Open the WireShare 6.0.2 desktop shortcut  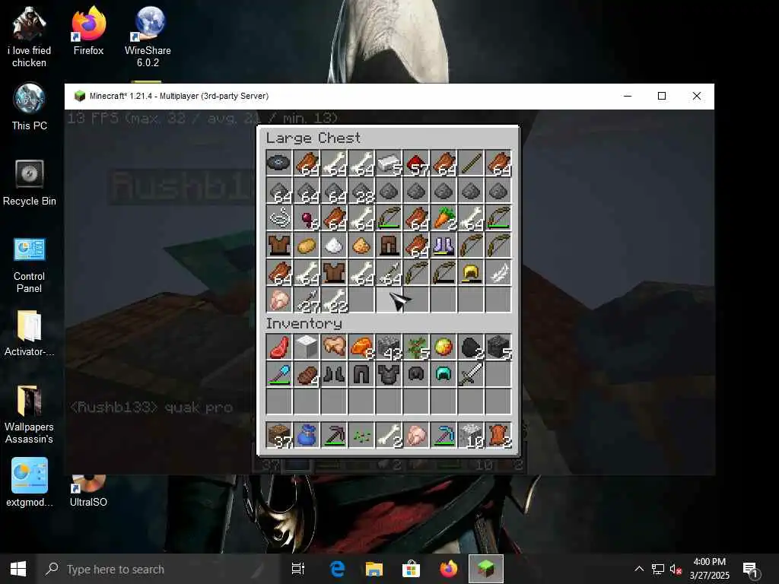(148, 36)
